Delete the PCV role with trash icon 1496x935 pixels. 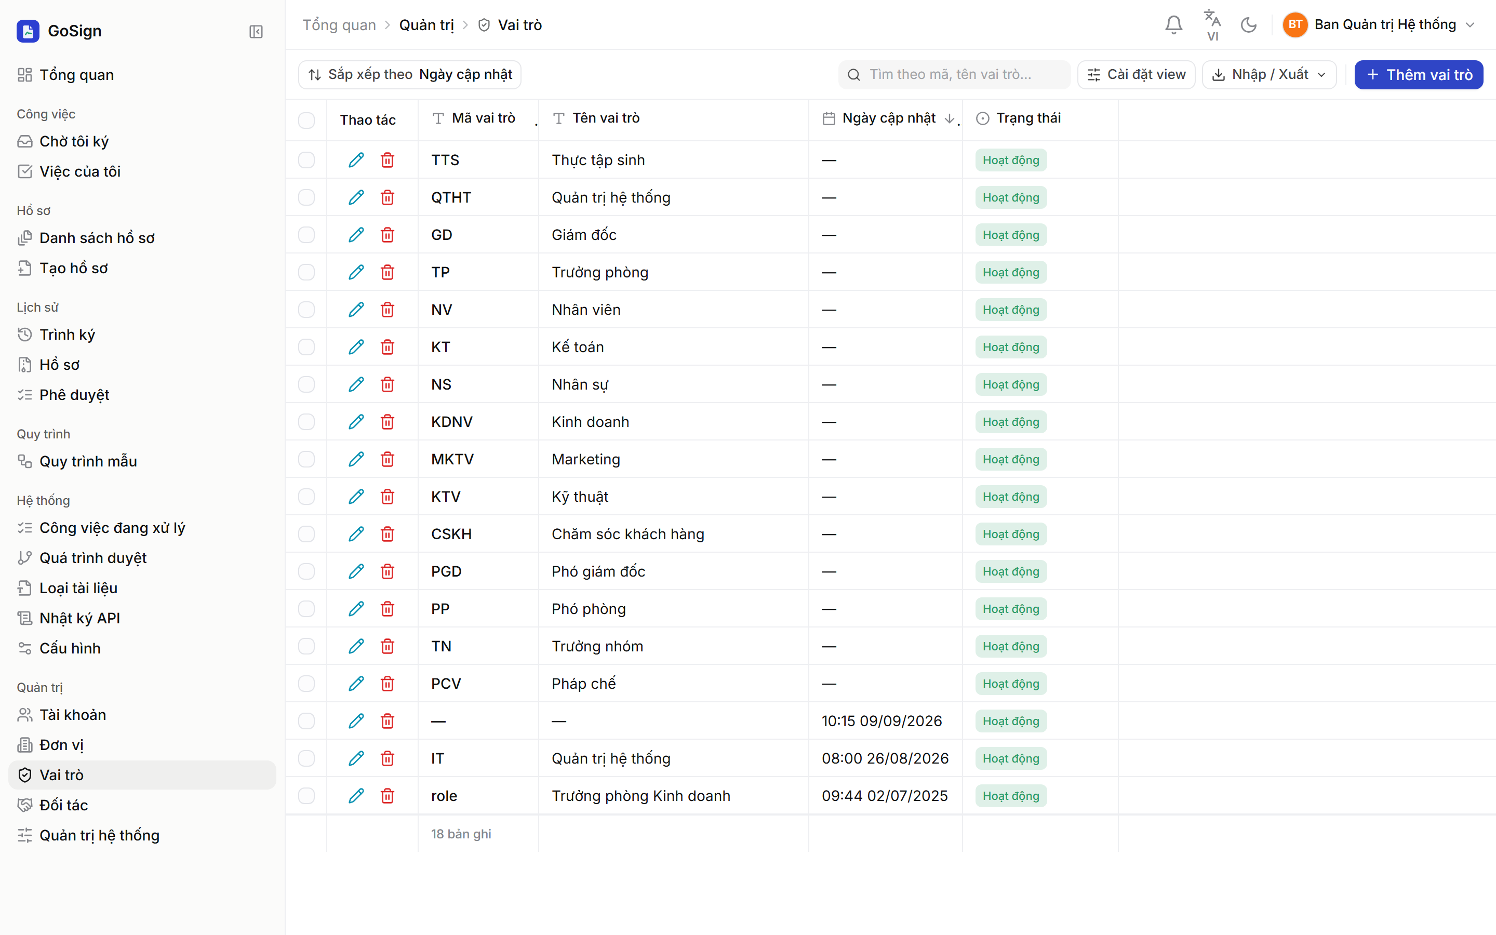click(x=388, y=683)
